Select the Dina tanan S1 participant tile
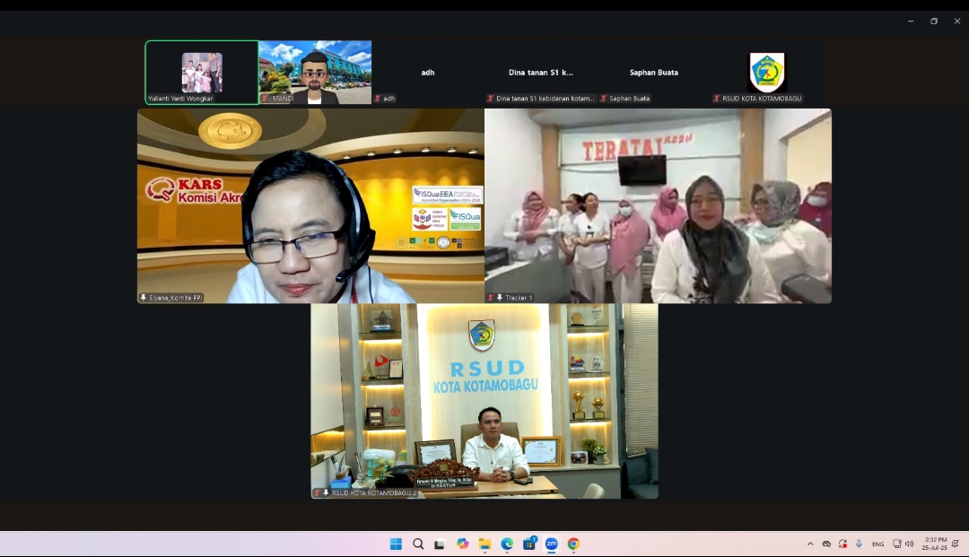 [541, 73]
